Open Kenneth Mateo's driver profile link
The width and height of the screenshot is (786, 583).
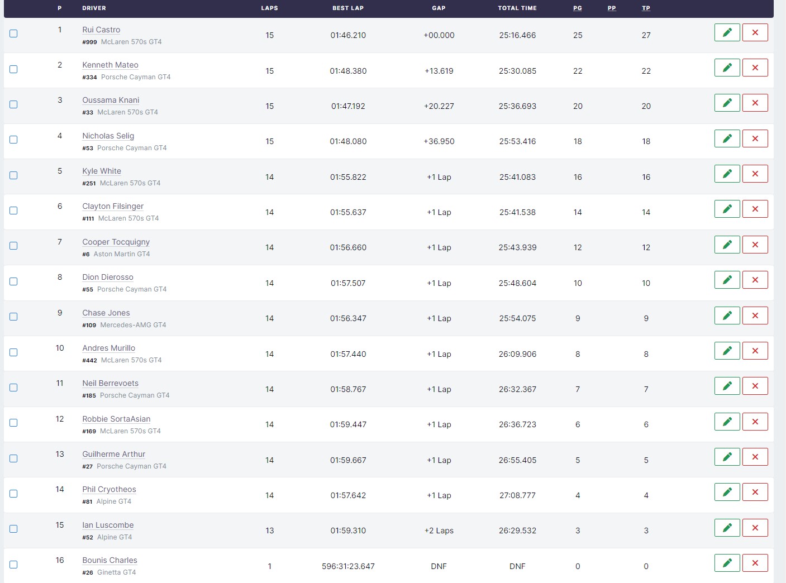pyautogui.click(x=110, y=65)
